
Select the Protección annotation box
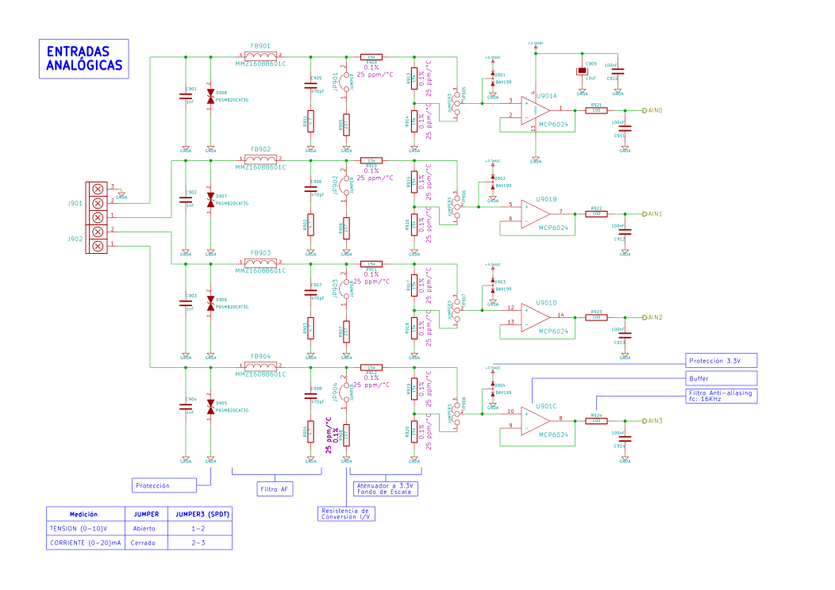click(x=164, y=485)
